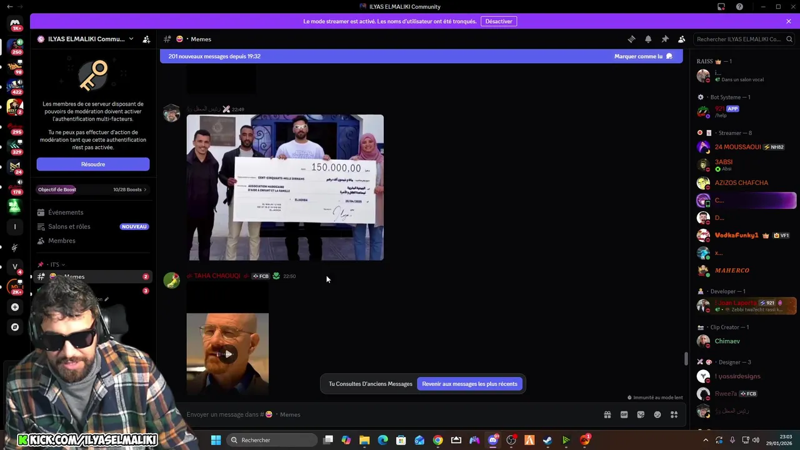Select the 921 APP bot member
This screenshot has width=800, height=450.
point(746,112)
